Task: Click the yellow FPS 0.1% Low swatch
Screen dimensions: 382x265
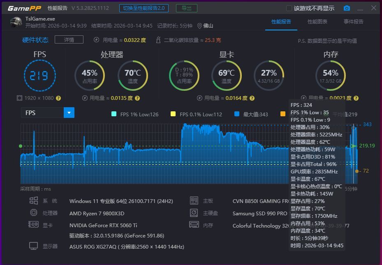Action: tap(173, 114)
